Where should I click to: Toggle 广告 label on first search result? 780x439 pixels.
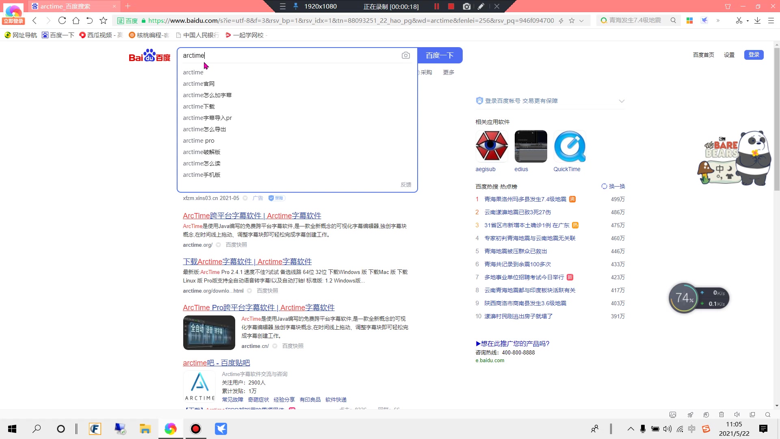(258, 198)
